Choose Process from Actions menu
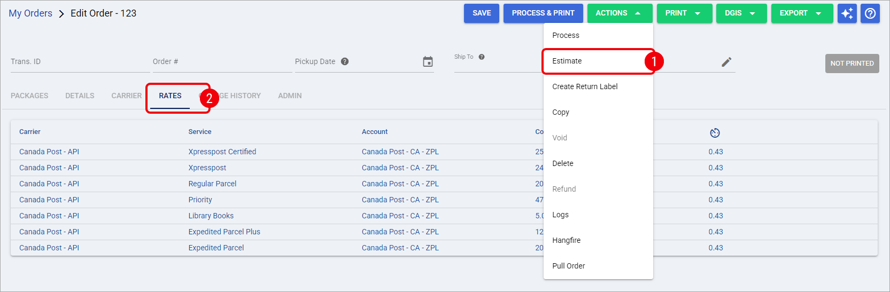Viewport: 890px width, 292px height. point(598,35)
